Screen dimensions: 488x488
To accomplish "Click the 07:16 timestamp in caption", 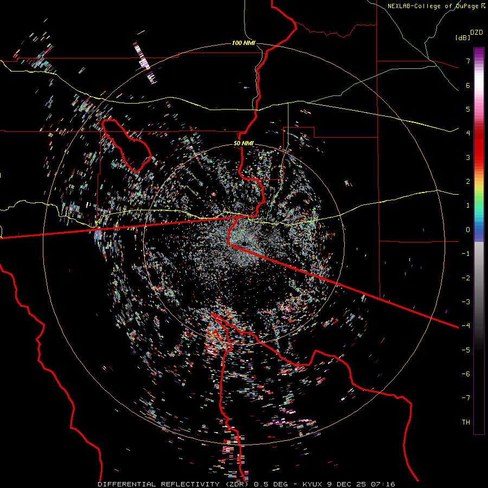I will pos(383,484).
